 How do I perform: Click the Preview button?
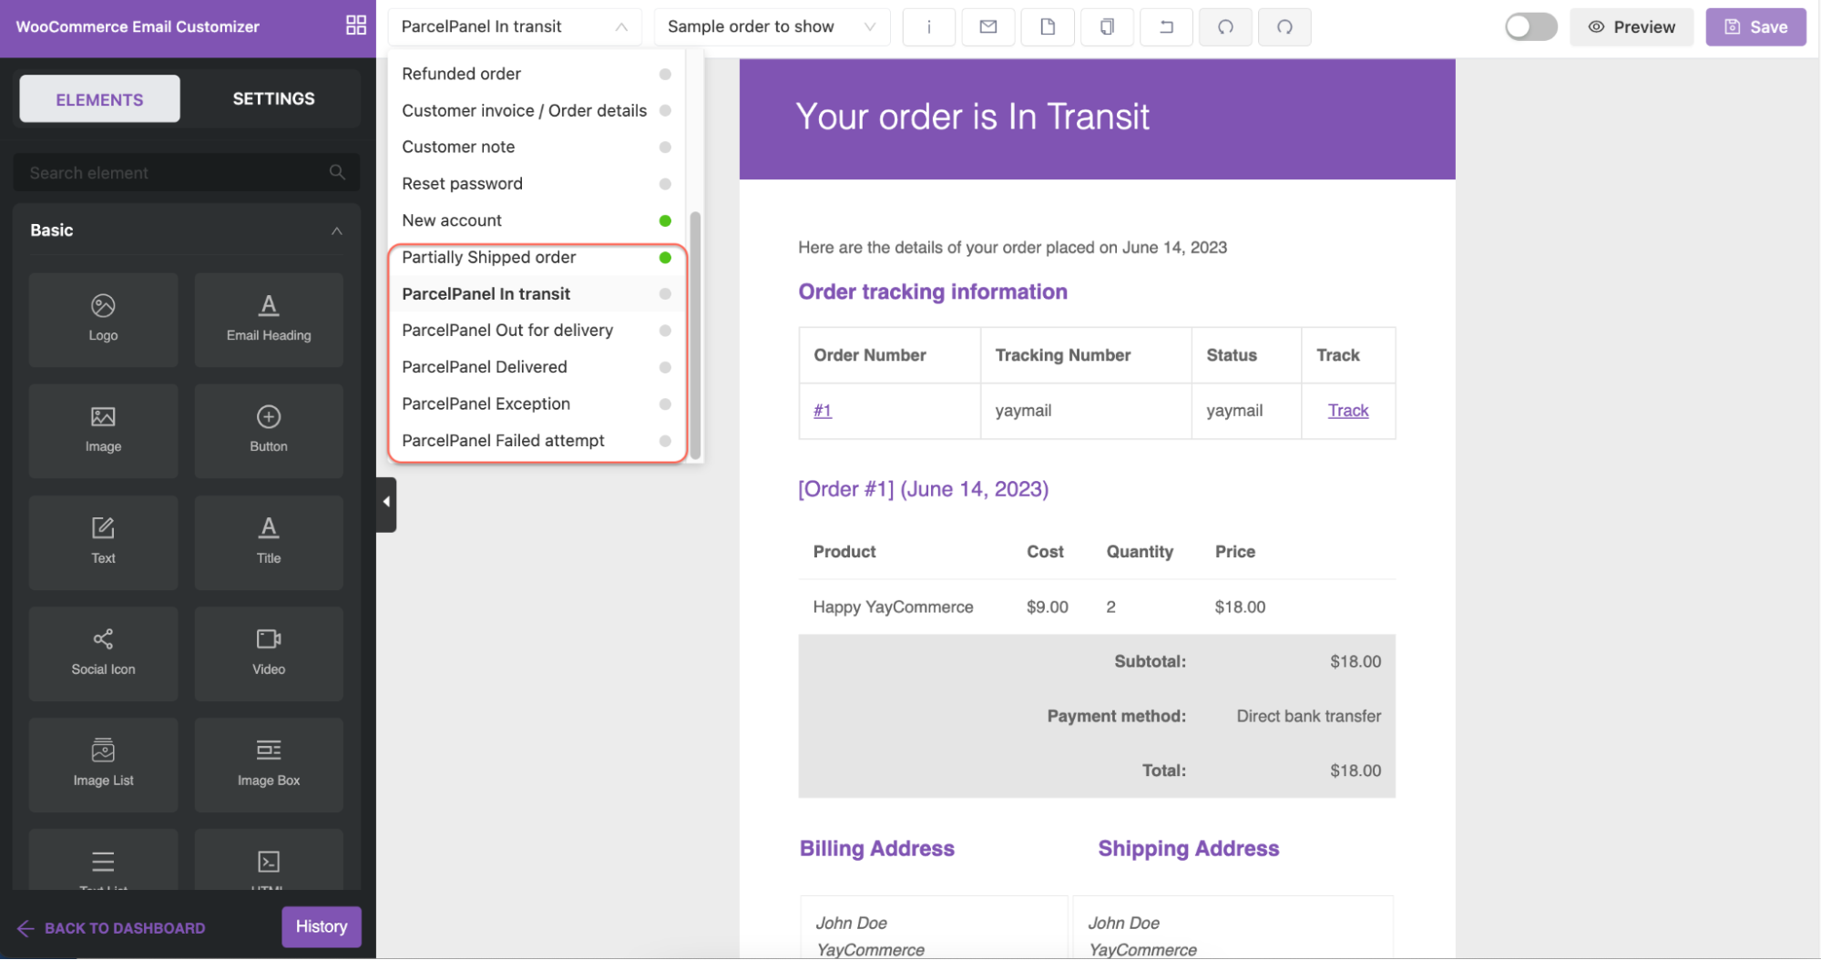1632,27
